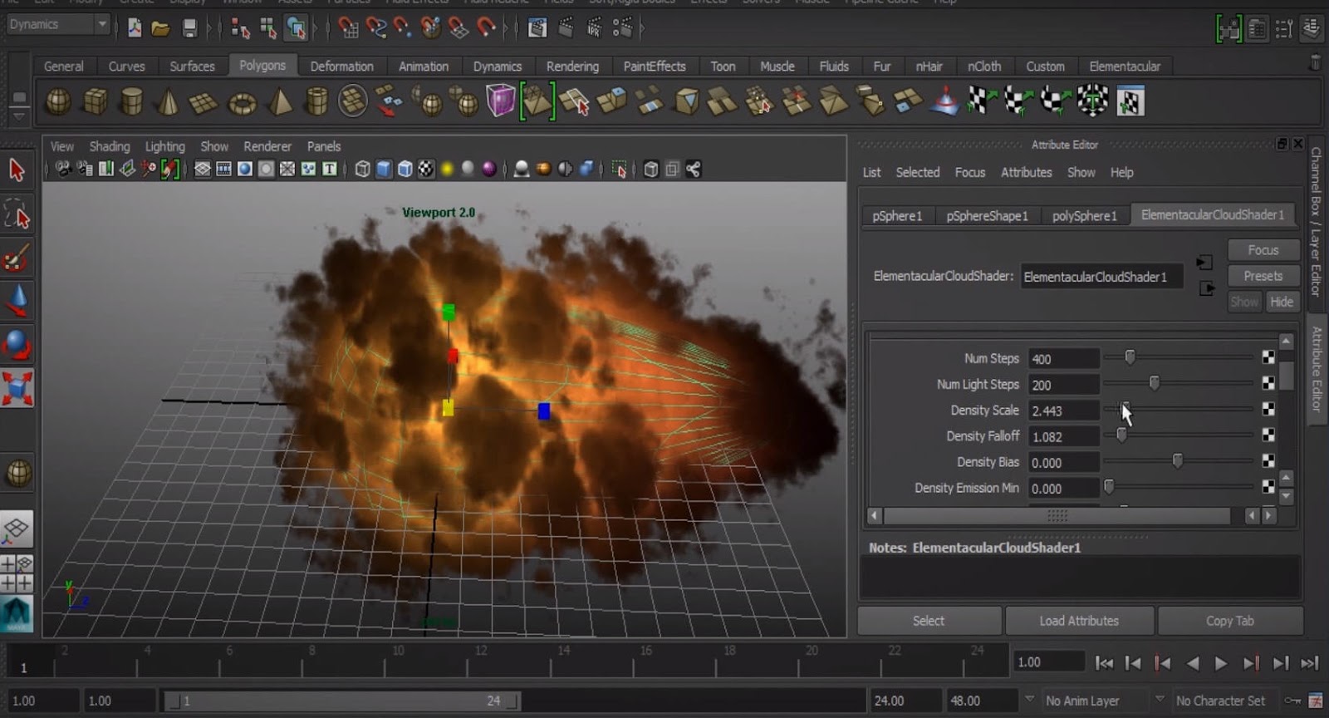Screen dimensions: 1329x718
Task: Select the polygon cylinder shelf icon
Action: tap(131, 102)
